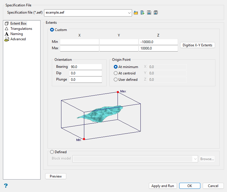This screenshot has height=192, width=227.
Task: Click the save-as specification file icon
Action: (x=156, y=13)
